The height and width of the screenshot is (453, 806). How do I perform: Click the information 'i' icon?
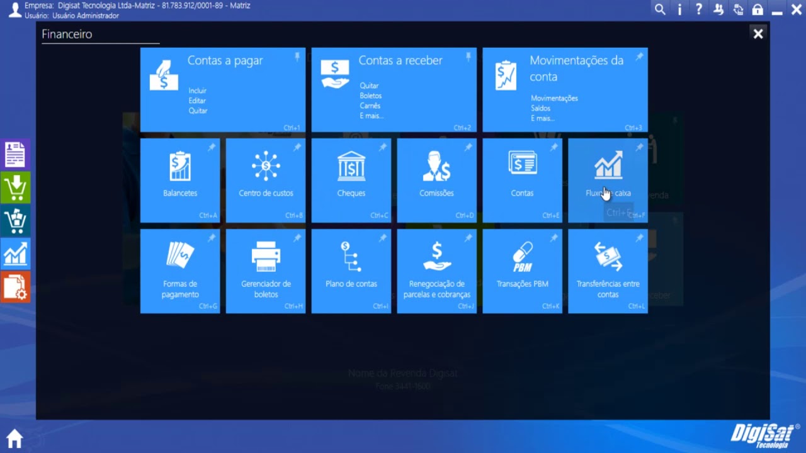[679, 9]
